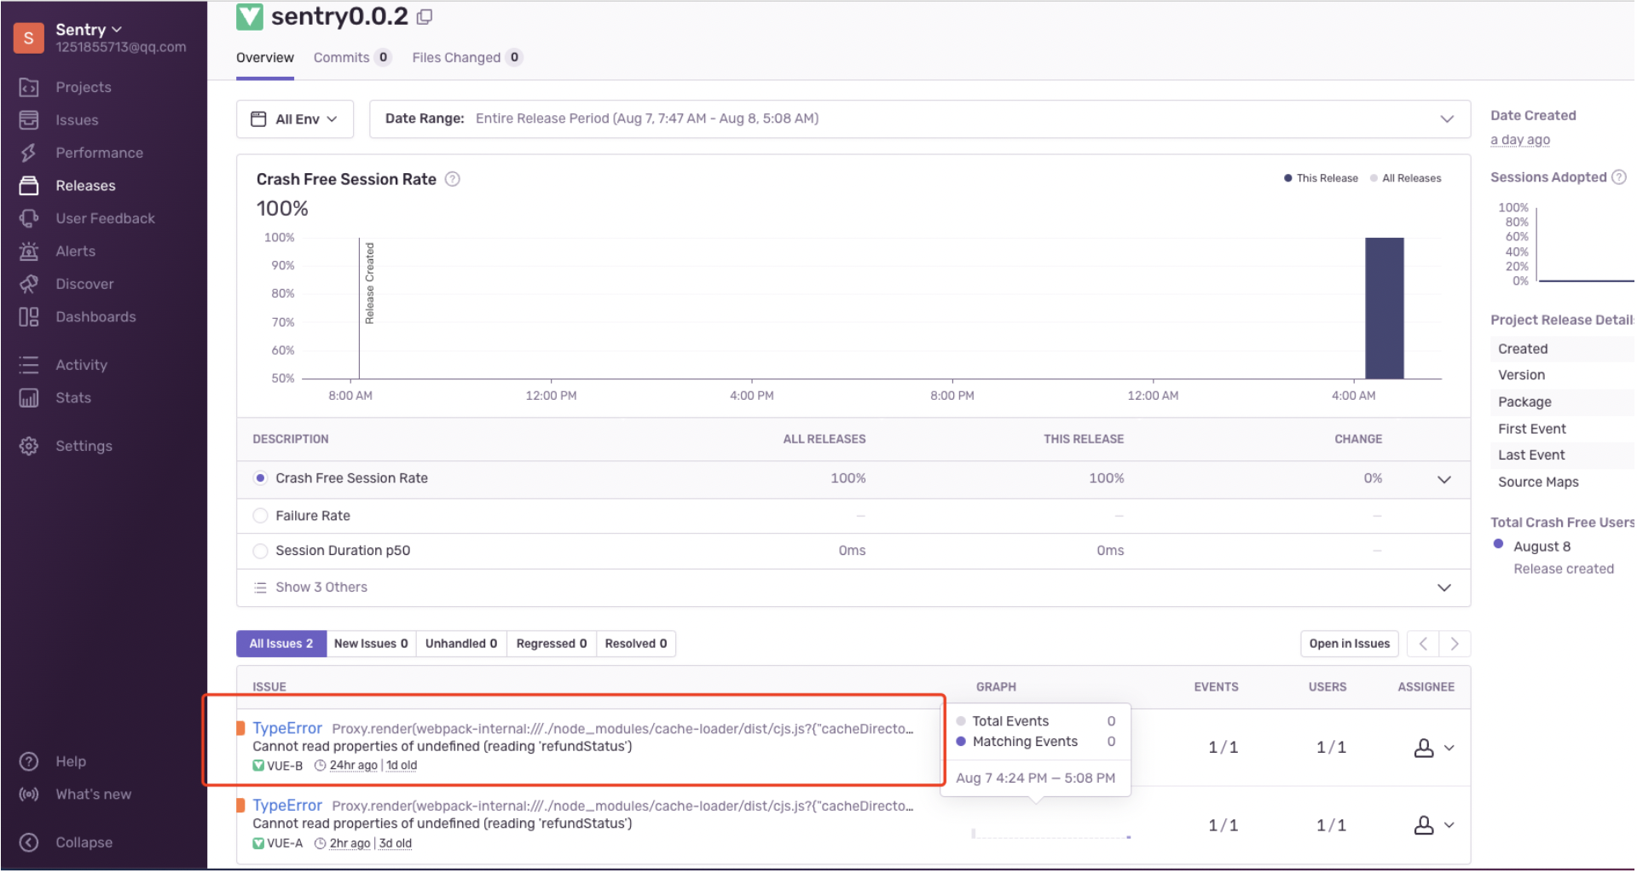Click the August 8 purple dot

(x=1498, y=544)
